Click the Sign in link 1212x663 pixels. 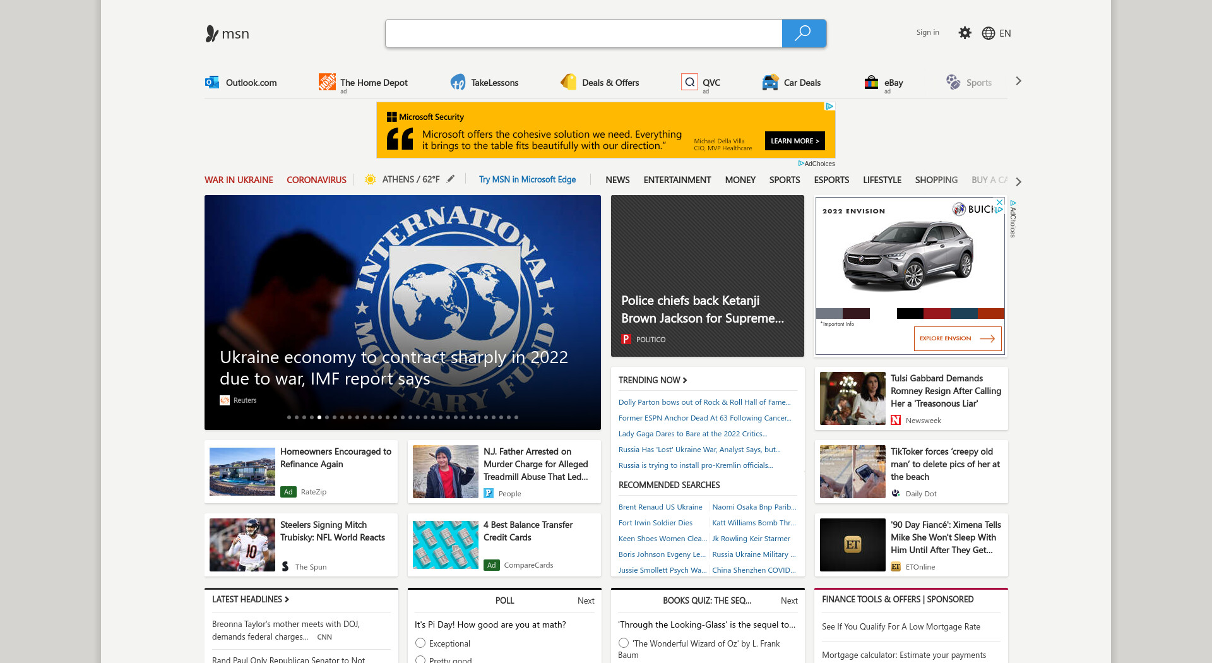927,32
